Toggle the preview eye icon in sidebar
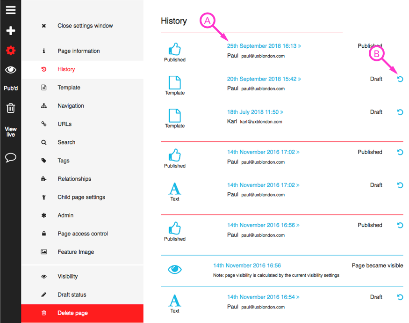This screenshot has width=409, height=323. coord(11,70)
